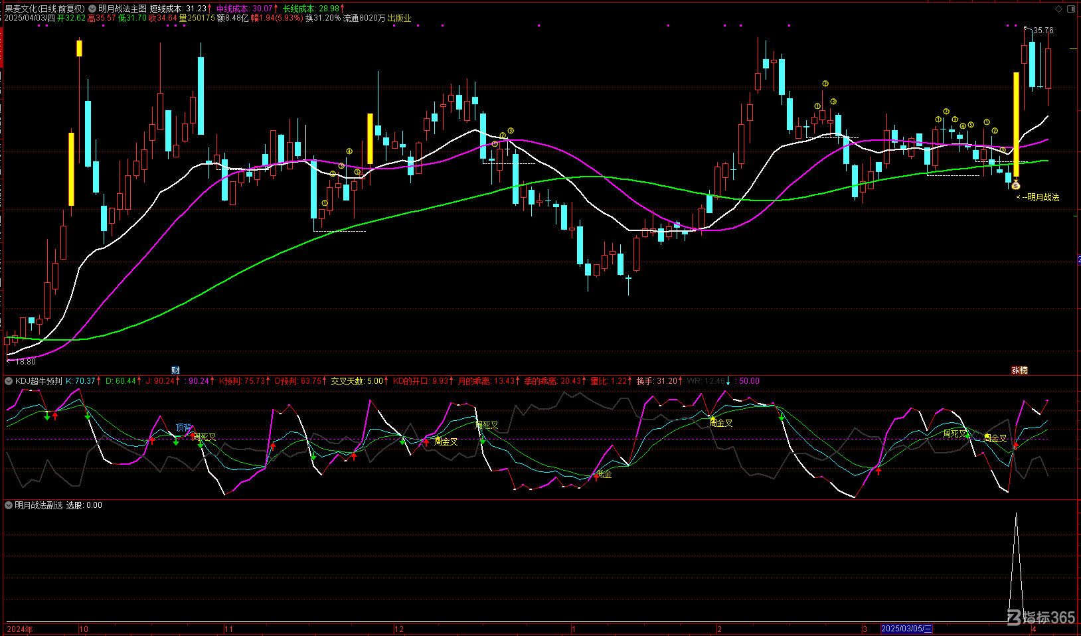Click the 财 financial marker

(x=175, y=370)
